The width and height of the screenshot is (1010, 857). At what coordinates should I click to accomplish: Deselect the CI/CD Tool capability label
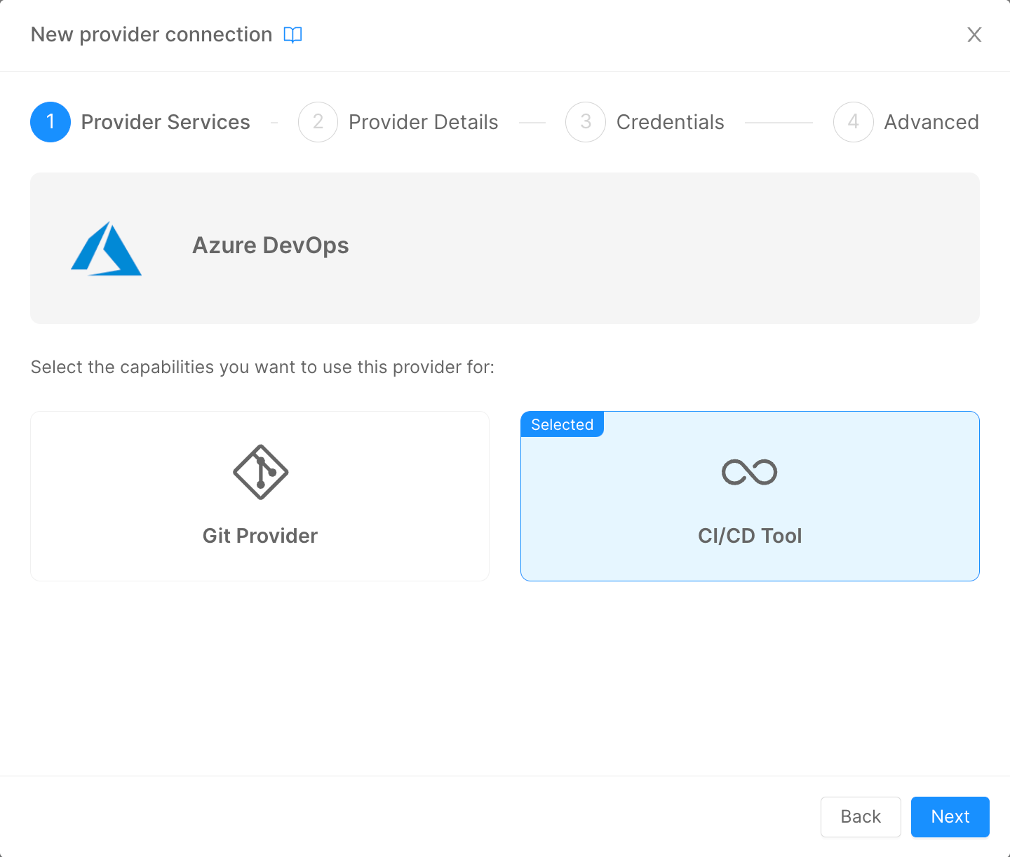click(x=749, y=536)
